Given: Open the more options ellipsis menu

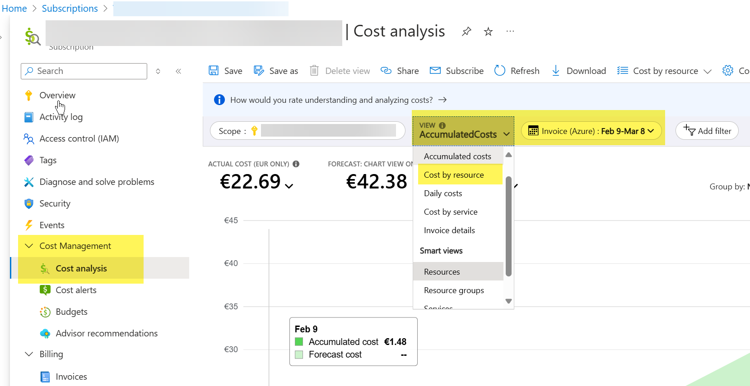Looking at the screenshot, I should pyautogui.click(x=510, y=31).
